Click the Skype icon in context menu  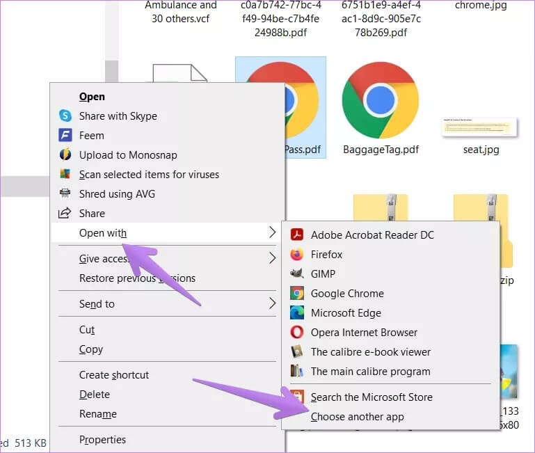pyautogui.click(x=65, y=116)
